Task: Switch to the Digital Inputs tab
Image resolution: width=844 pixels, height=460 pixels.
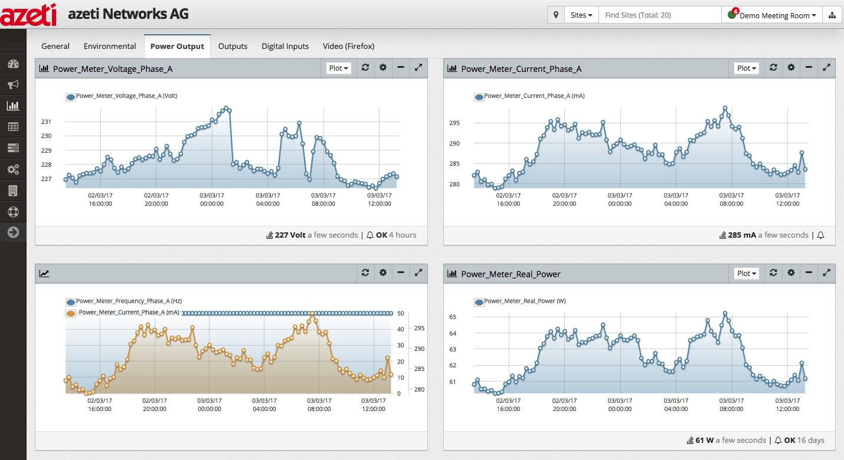Action: tap(285, 46)
